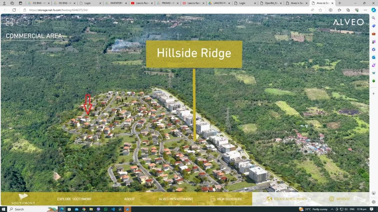This screenshot has width=378, height=212.
Task: Toggle fullscreen view icon in the tour
Action: [9, 22]
